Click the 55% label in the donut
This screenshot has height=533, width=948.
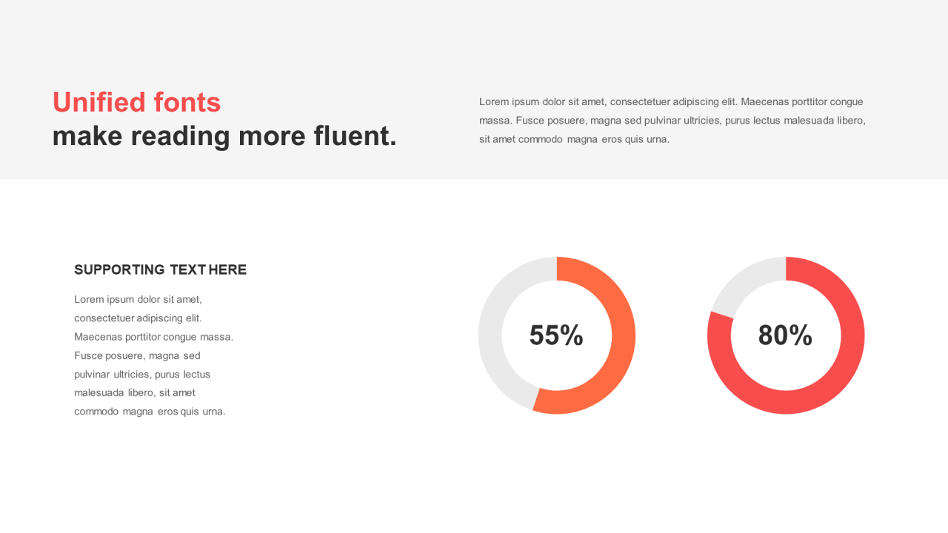pyautogui.click(x=556, y=335)
